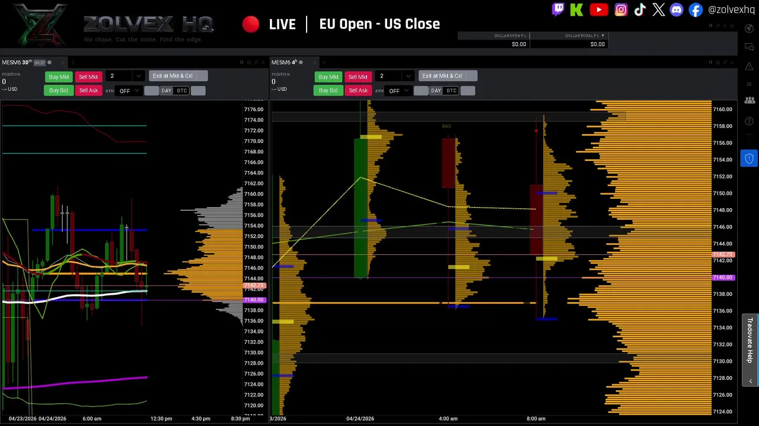Click link icon in MESM6 4h panel header
The width and height of the screenshot is (759, 426).
pyautogui.click(x=710, y=62)
